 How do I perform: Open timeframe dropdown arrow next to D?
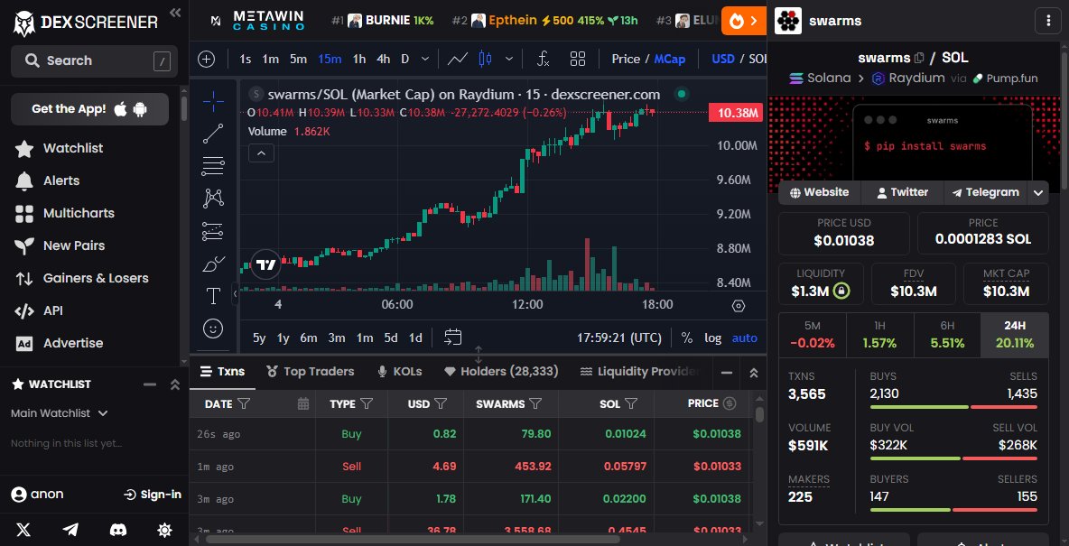425,60
